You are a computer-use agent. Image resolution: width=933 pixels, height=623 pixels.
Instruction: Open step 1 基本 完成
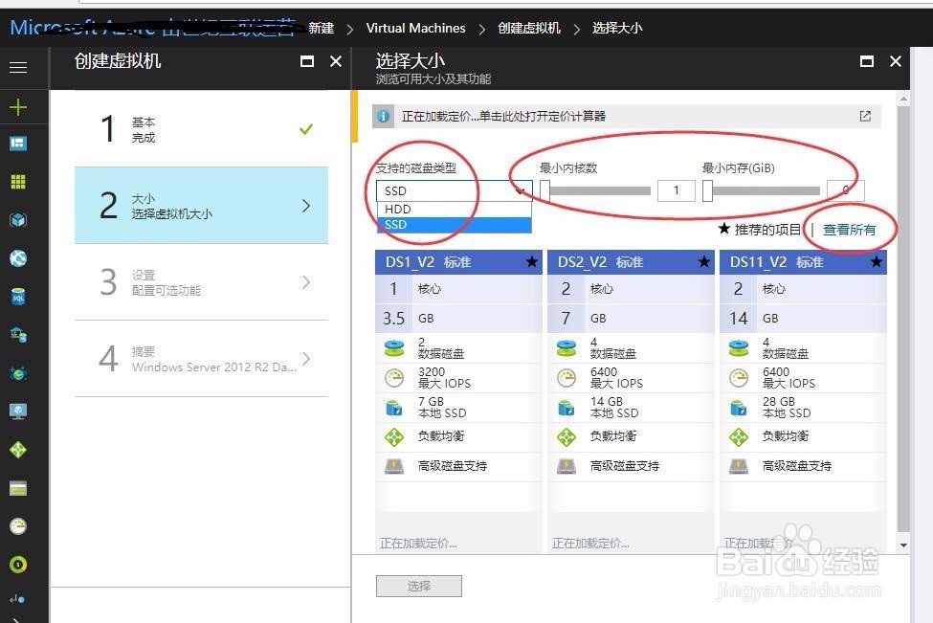[201, 128]
